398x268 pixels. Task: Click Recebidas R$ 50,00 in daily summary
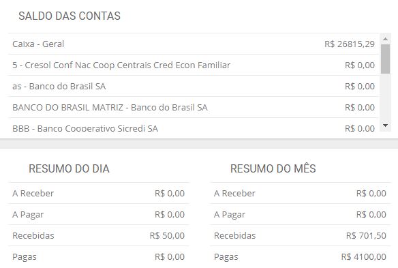[x=99, y=235]
